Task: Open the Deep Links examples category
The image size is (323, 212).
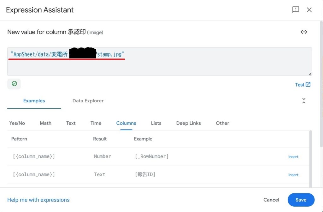Action: [188, 123]
